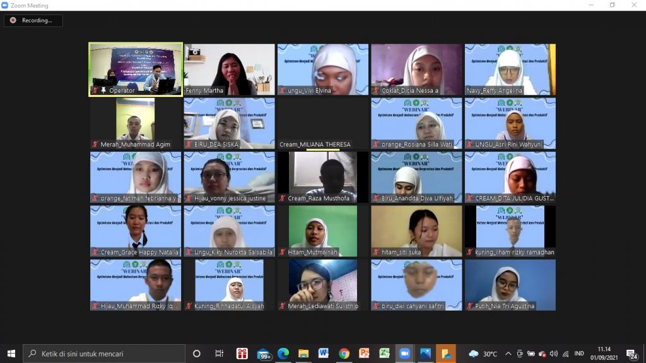Open Excel from the taskbar
The width and height of the screenshot is (646, 363).
click(384, 354)
